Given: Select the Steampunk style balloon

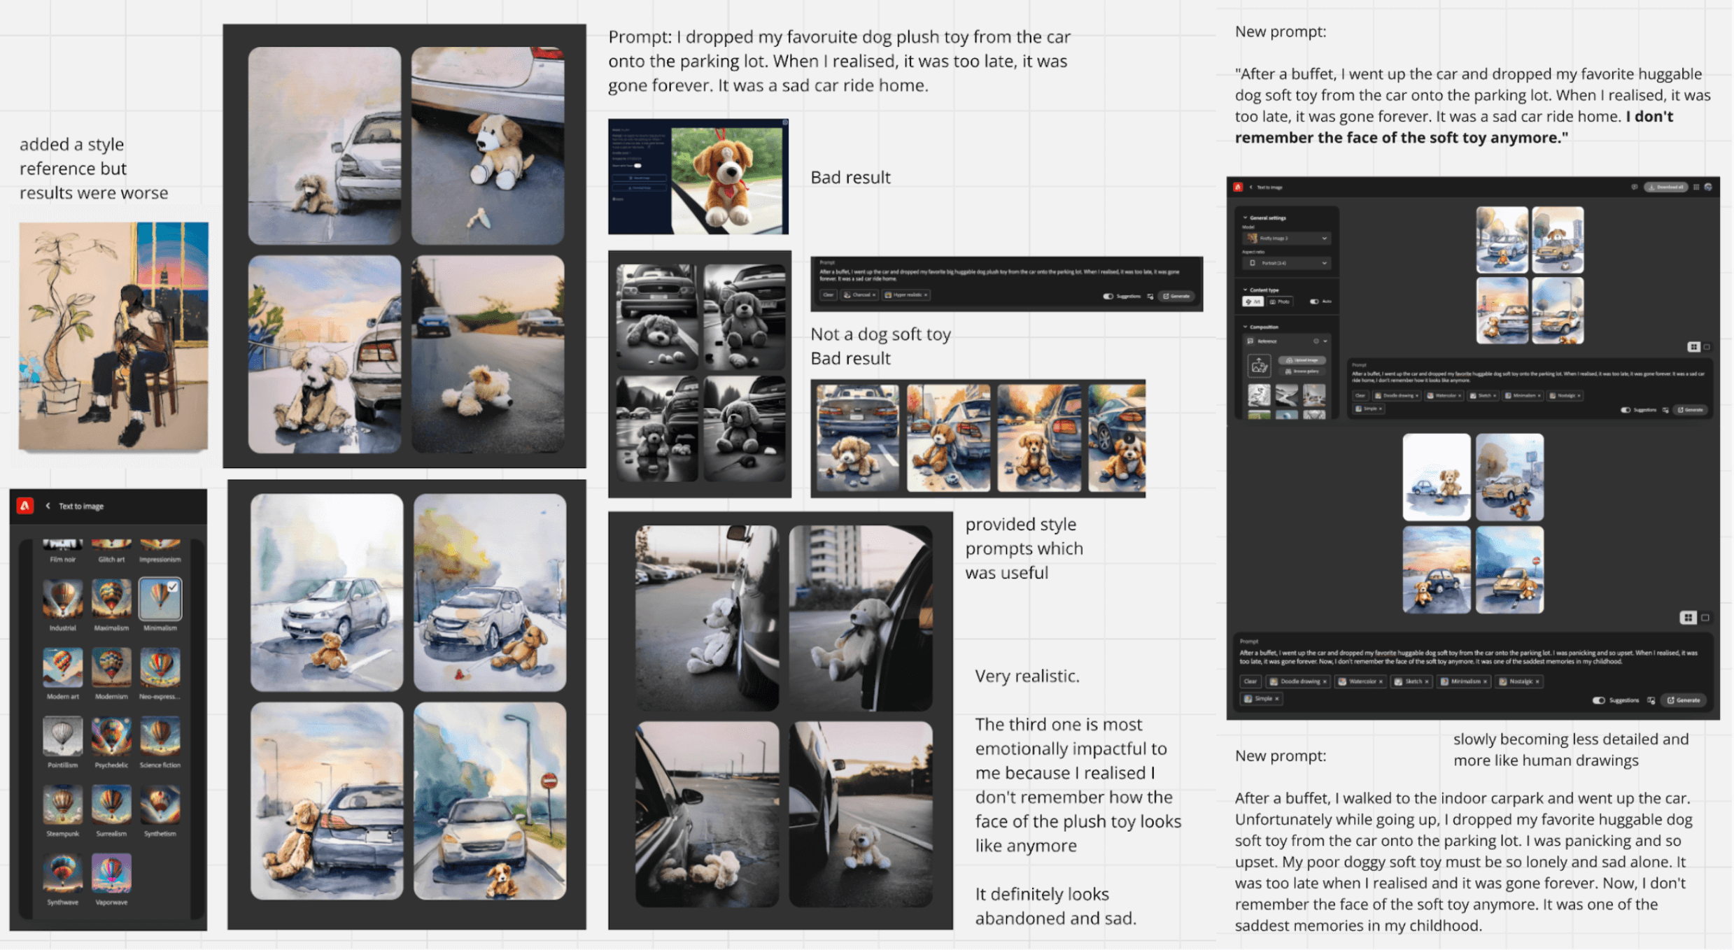Looking at the screenshot, I should (62, 805).
